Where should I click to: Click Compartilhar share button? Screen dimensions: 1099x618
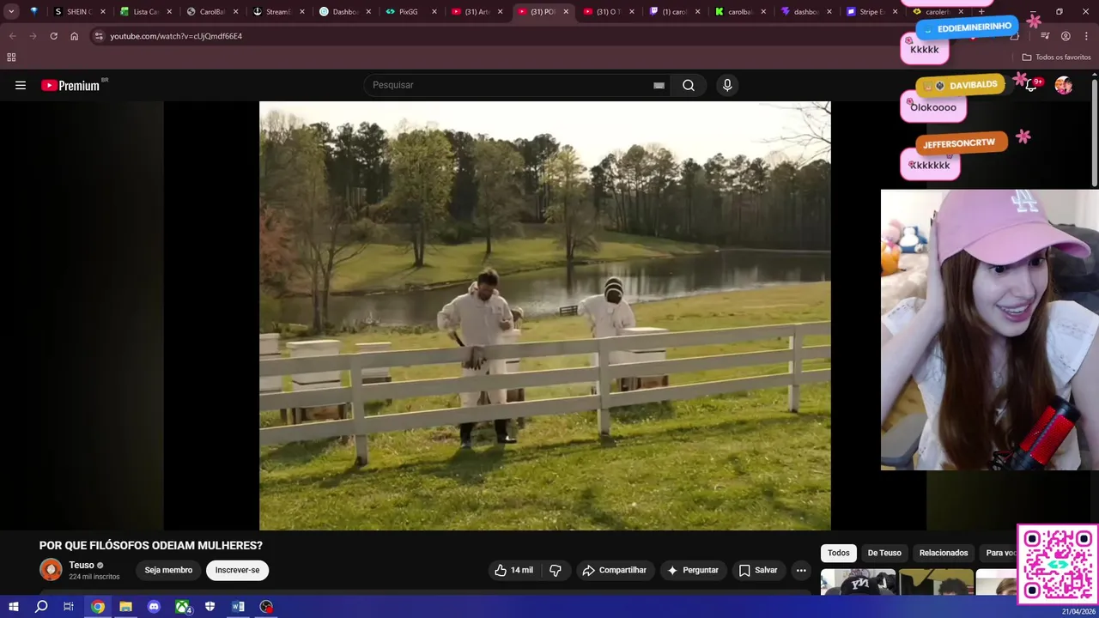(615, 570)
